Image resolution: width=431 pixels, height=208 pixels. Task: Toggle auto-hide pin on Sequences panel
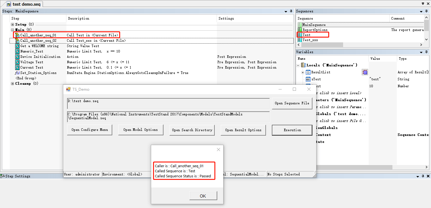426,11
